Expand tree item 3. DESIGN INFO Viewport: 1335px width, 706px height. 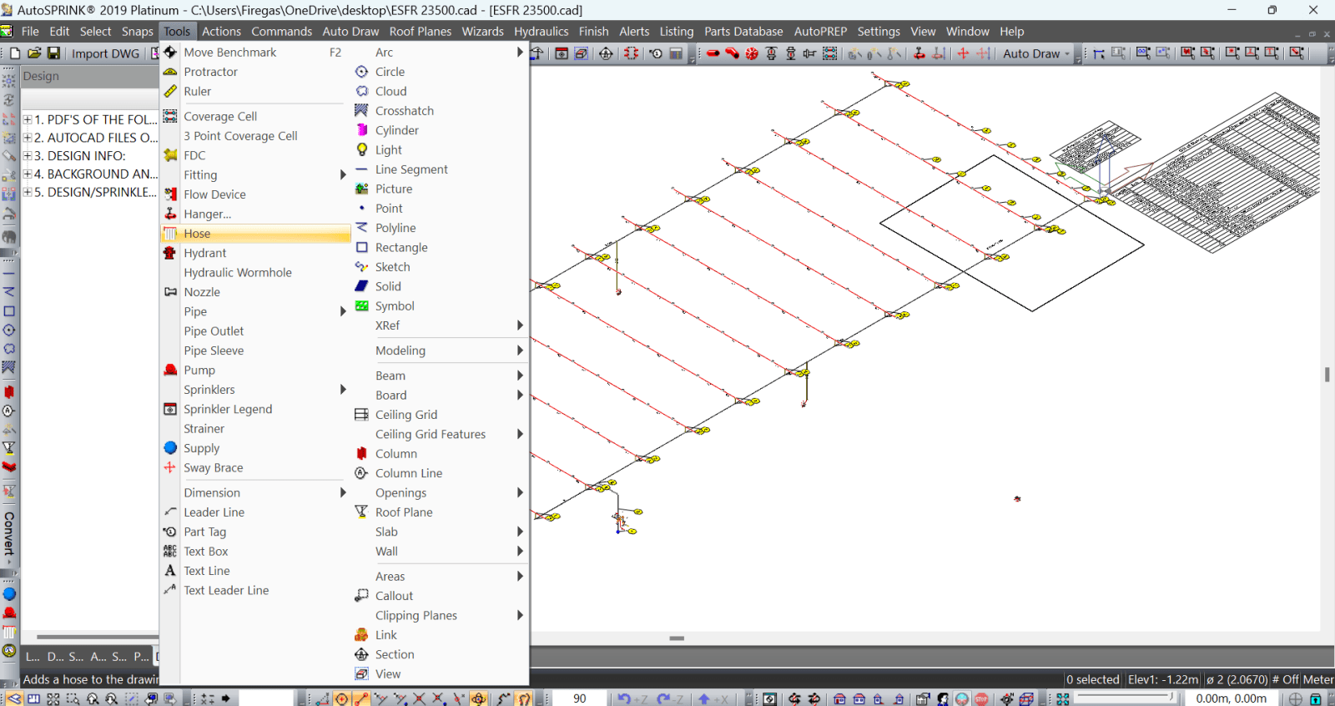[28, 156]
